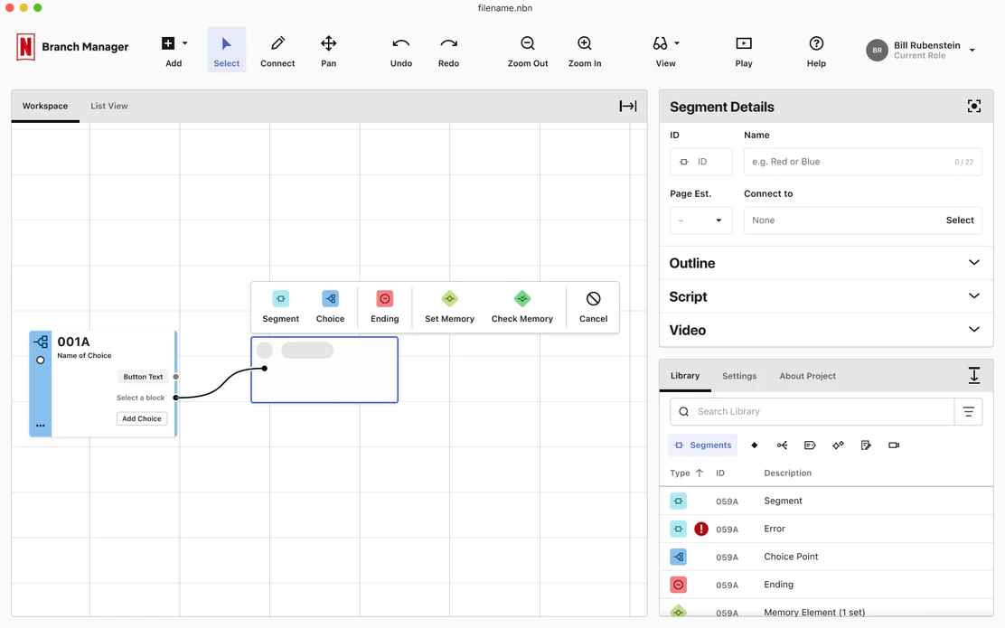
Task: Click Add Choice on block 001A
Action: tap(142, 418)
